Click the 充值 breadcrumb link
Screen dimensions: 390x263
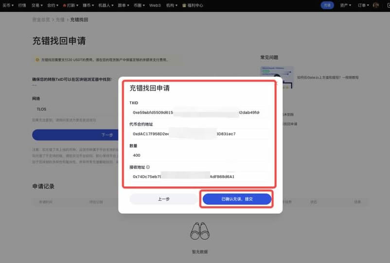[60, 20]
